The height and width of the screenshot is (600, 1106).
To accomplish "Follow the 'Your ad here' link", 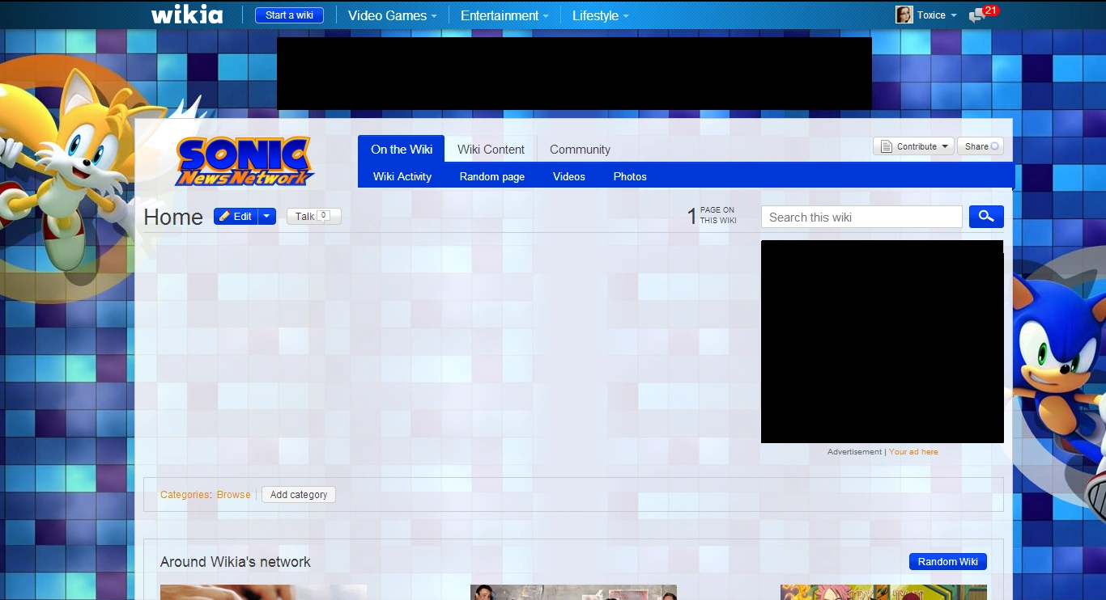I will click(x=913, y=452).
